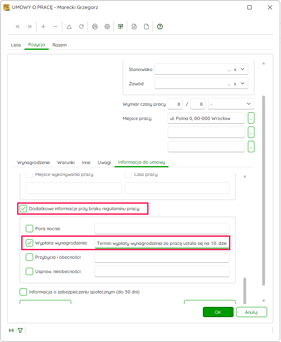Check Informacja o zabezpieczeniu społecznym option
This screenshot has width=281, height=342.
coord(23,292)
